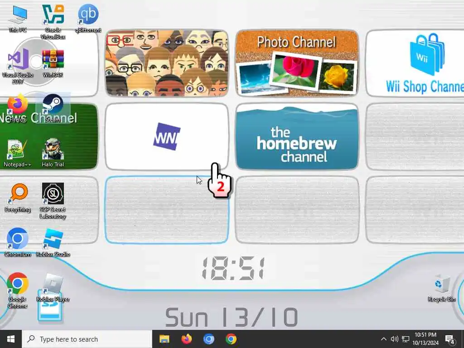The image size is (464, 348).
Task: Open the Notepad++ shortcut
Action: tap(18, 153)
